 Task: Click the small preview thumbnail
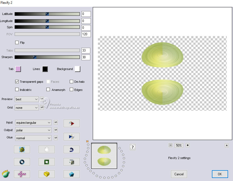click(104, 156)
